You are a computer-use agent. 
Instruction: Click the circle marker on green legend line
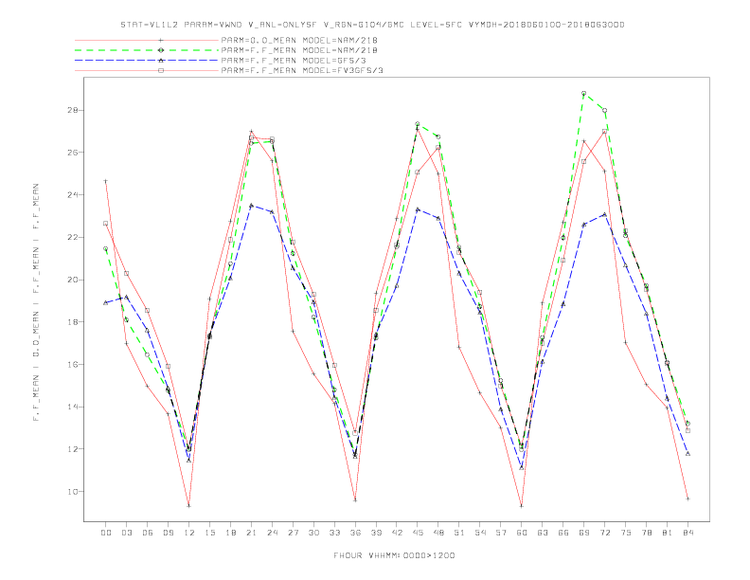(x=161, y=50)
